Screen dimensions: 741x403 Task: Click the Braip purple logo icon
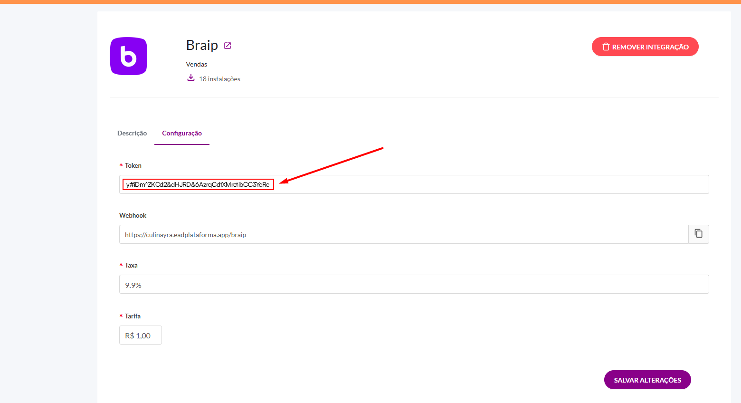point(128,56)
